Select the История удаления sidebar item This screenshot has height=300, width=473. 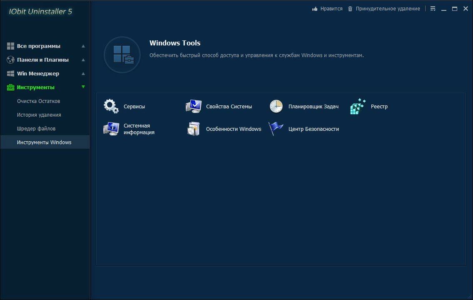(x=45, y=115)
